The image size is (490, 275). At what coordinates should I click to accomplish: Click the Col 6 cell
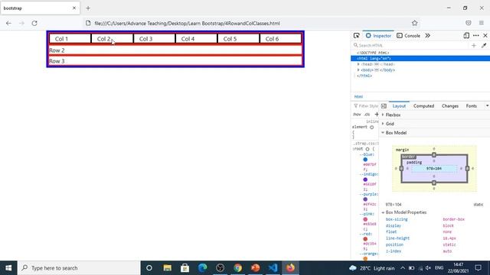click(x=280, y=39)
